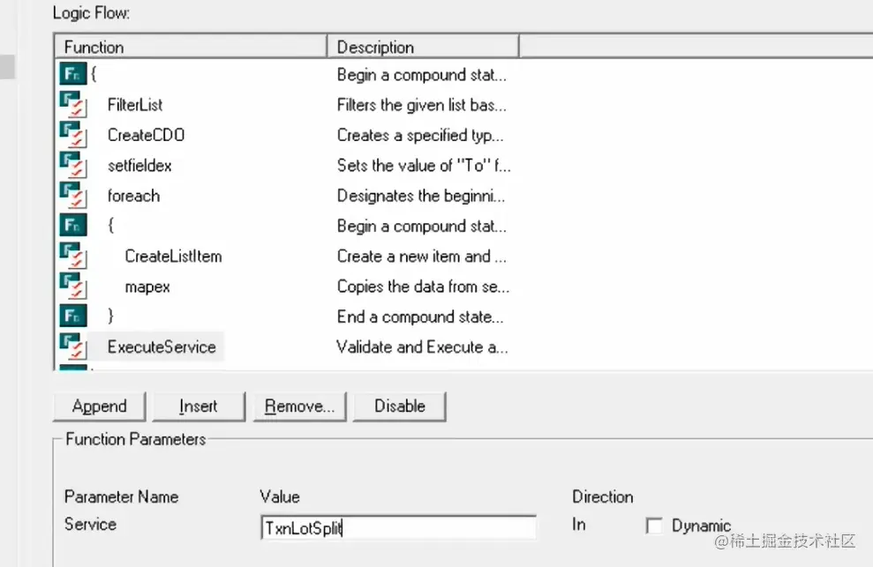The height and width of the screenshot is (567, 873).
Task: Click the icon beside the foreach row
Action: coord(73,195)
